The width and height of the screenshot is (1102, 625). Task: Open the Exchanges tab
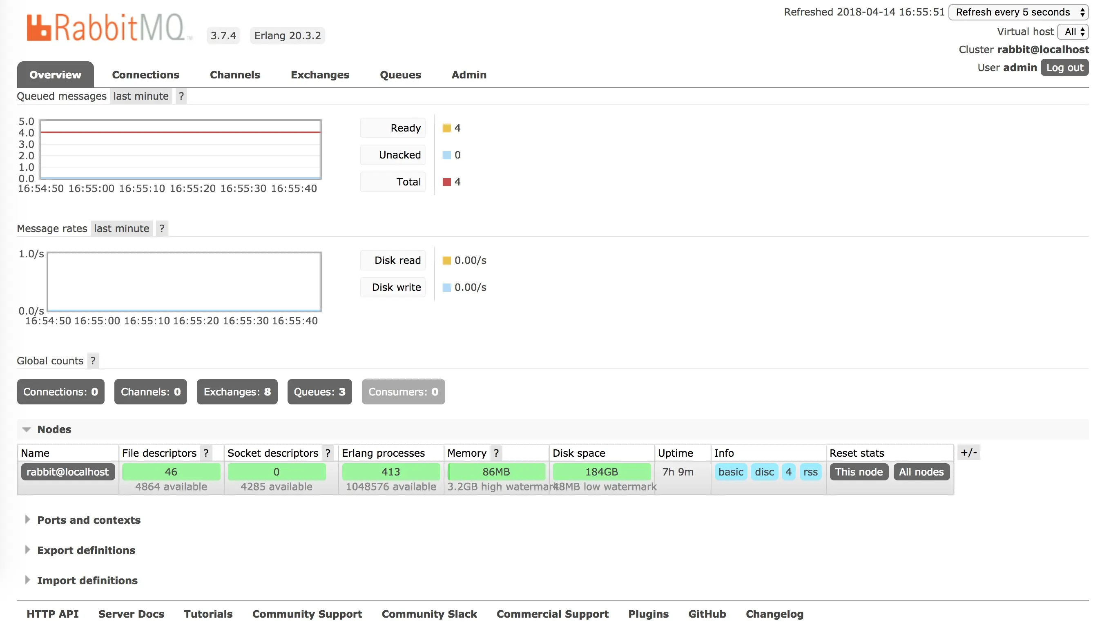(320, 75)
